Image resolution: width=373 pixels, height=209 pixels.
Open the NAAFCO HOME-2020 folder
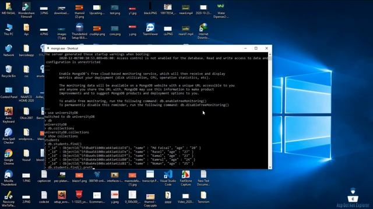point(26,93)
